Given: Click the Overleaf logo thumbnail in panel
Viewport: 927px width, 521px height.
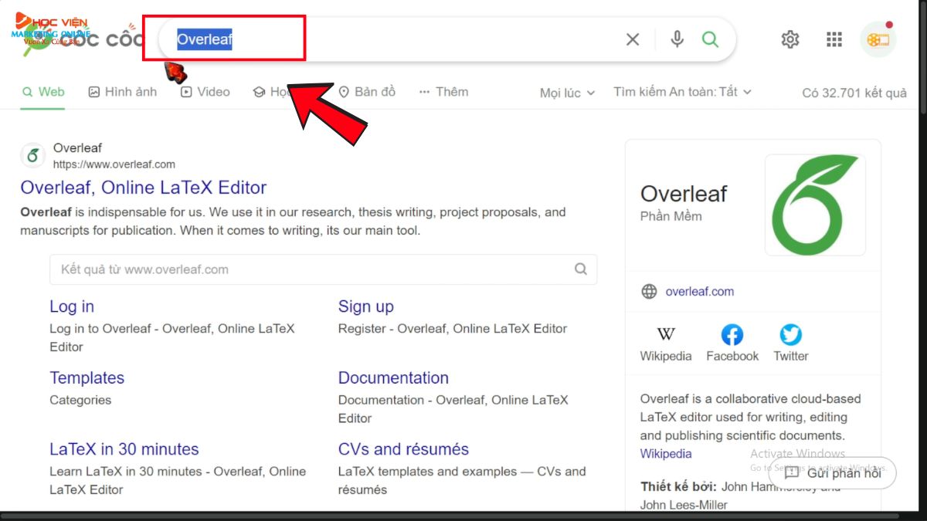Looking at the screenshot, I should click(x=815, y=205).
